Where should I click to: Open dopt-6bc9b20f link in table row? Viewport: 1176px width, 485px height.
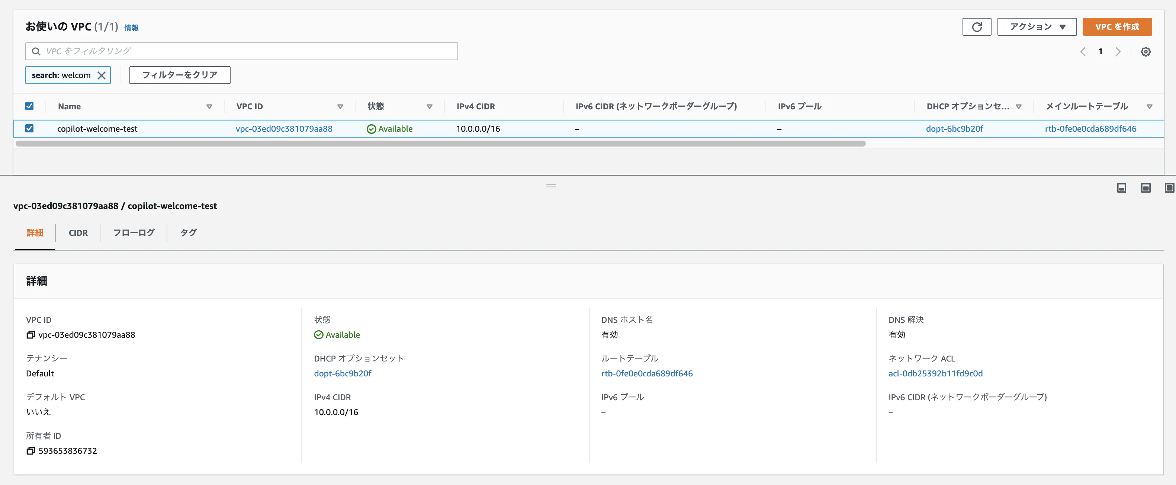point(955,129)
